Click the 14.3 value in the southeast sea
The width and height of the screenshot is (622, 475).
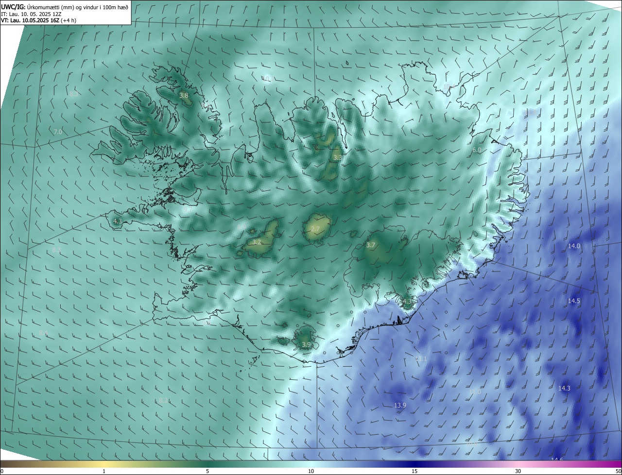564,388
